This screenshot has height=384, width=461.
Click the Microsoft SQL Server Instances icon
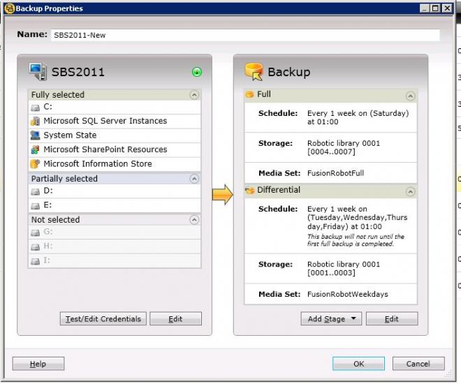coord(36,121)
